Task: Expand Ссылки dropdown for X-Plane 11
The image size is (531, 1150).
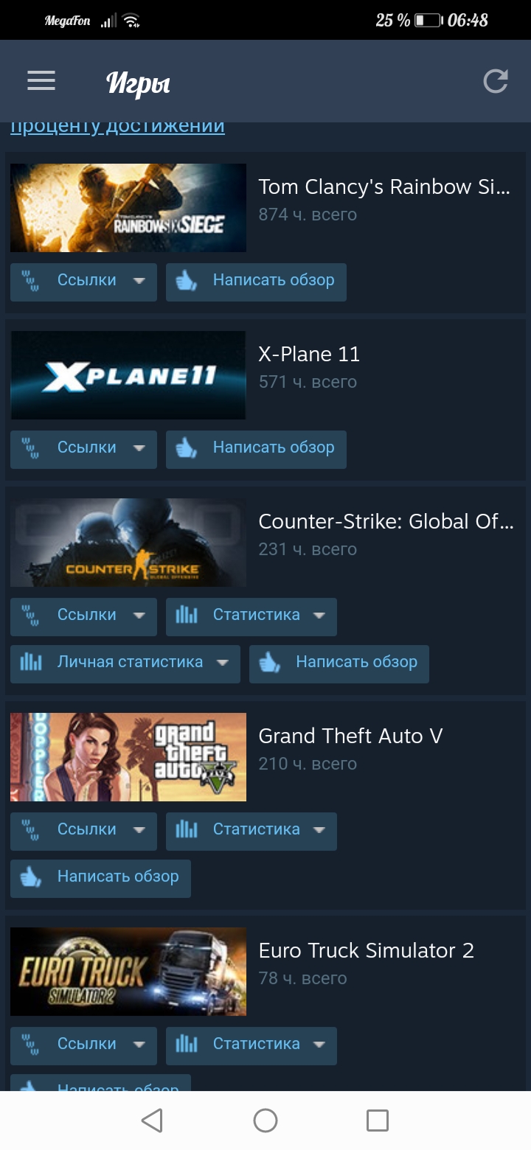Action: coord(139,448)
